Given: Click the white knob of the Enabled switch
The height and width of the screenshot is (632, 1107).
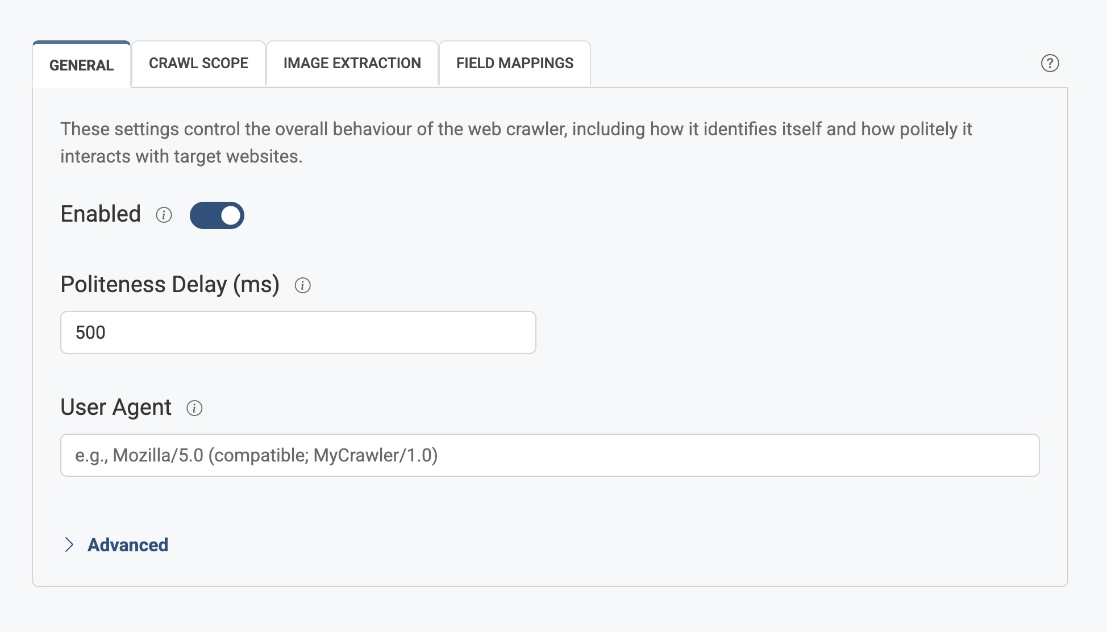Looking at the screenshot, I should [230, 215].
